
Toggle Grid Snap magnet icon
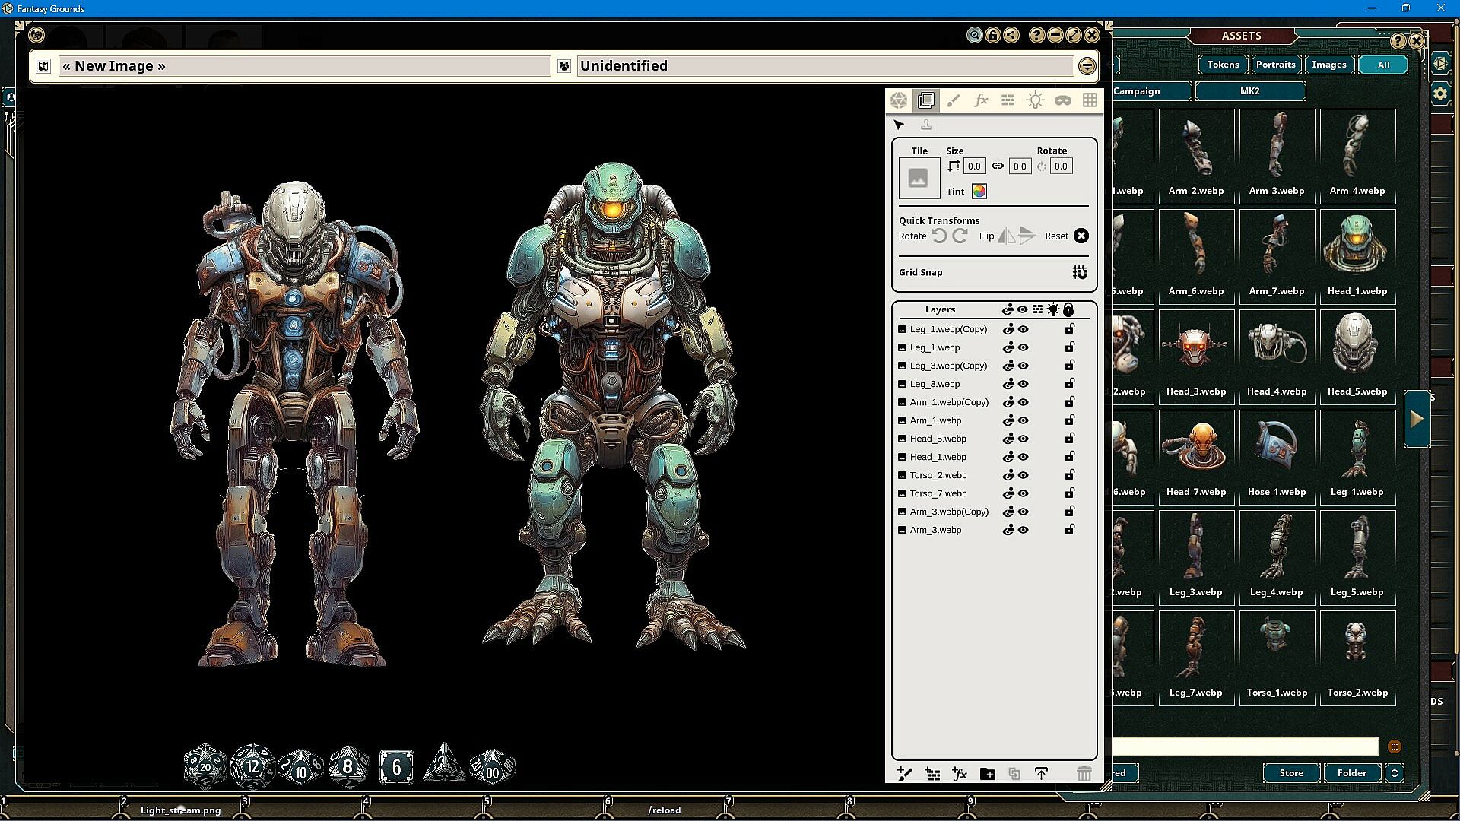(1080, 272)
